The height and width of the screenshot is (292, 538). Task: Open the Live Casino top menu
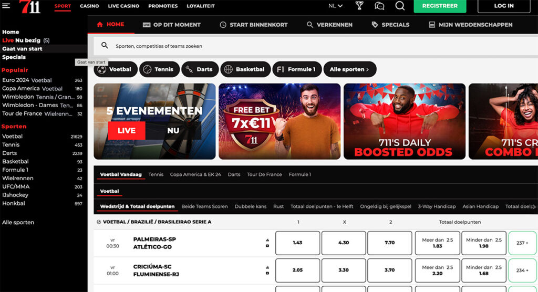point(123,6)
